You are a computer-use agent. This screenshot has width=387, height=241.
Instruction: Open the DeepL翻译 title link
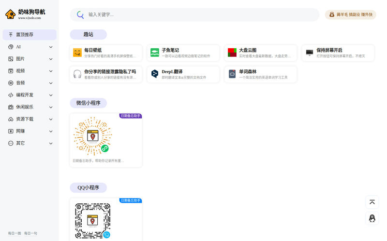[172, 71]
